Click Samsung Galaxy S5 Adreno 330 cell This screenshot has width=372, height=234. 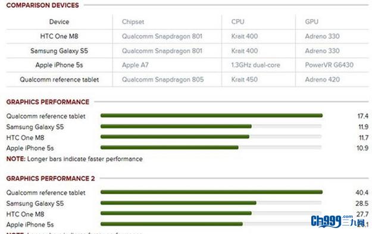[322, 51]
